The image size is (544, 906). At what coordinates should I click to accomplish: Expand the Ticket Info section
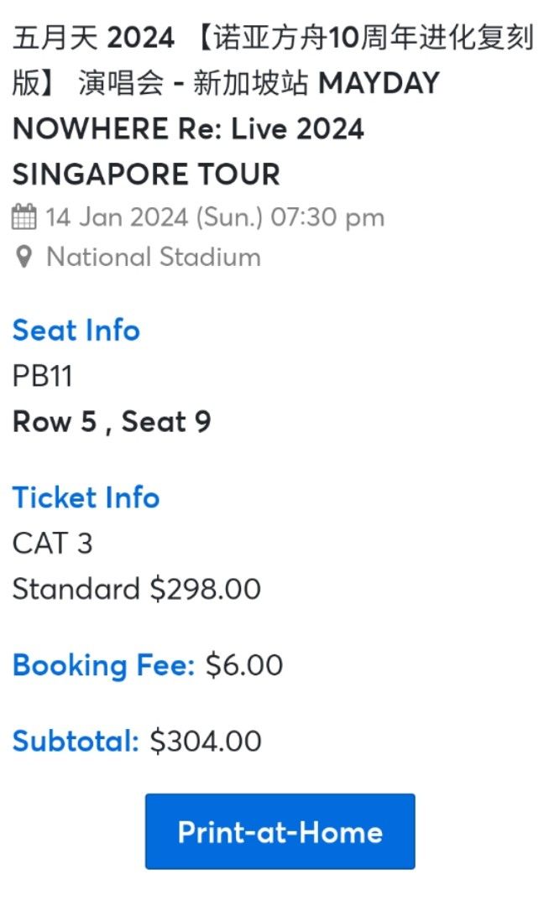click(86, 497)
